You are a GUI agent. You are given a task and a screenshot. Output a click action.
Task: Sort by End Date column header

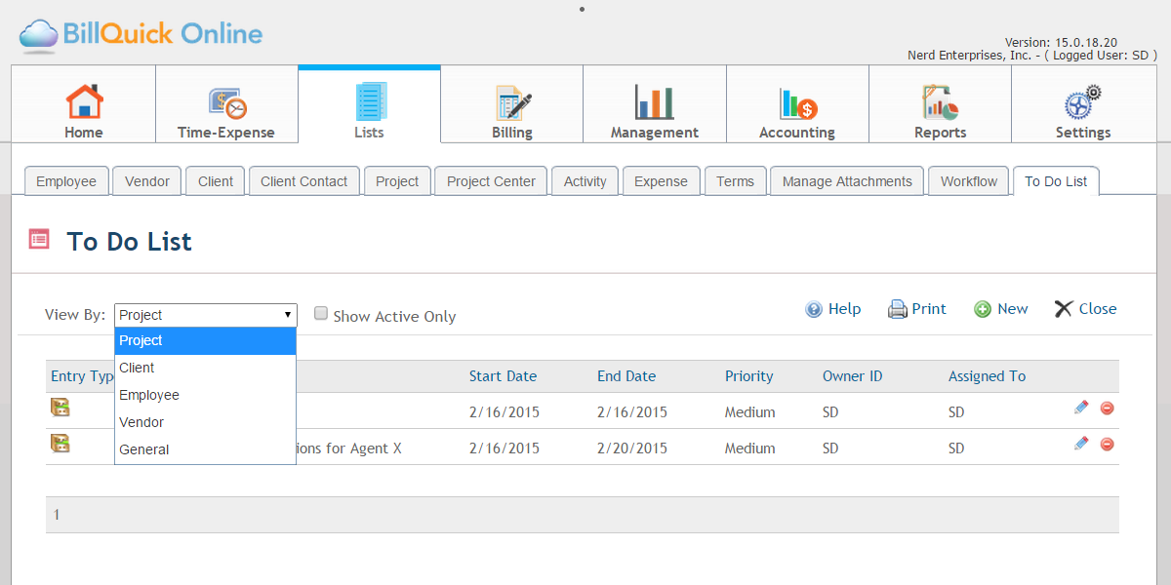pos(626,376)
